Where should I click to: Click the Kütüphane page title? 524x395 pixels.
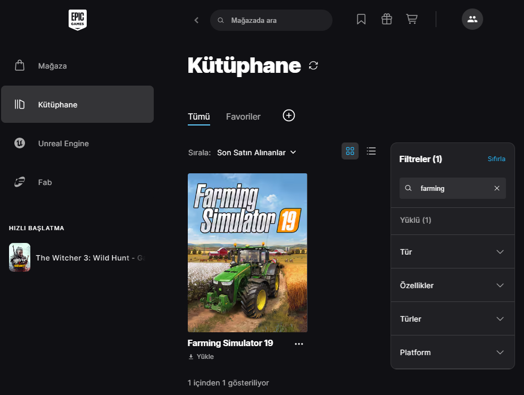244,65
